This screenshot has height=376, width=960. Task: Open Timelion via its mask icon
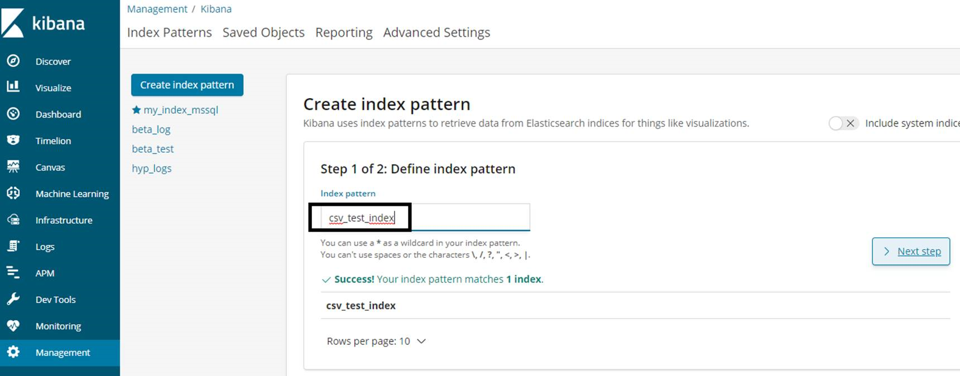click(13, 140)
